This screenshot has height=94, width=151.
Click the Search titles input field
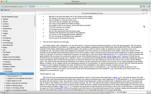click(x=18, y=14)
